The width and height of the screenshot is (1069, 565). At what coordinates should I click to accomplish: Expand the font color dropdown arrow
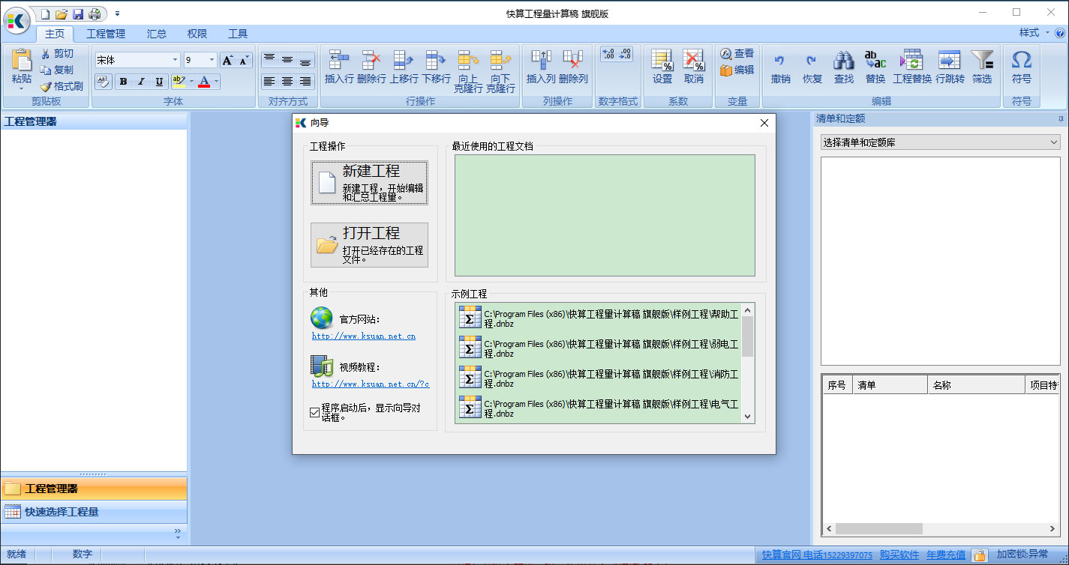(216, 82)
